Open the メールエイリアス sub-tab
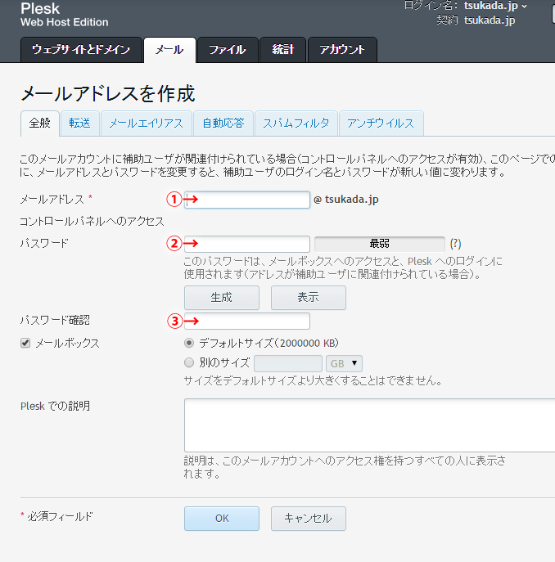555x562 pixels. point(146,124)
